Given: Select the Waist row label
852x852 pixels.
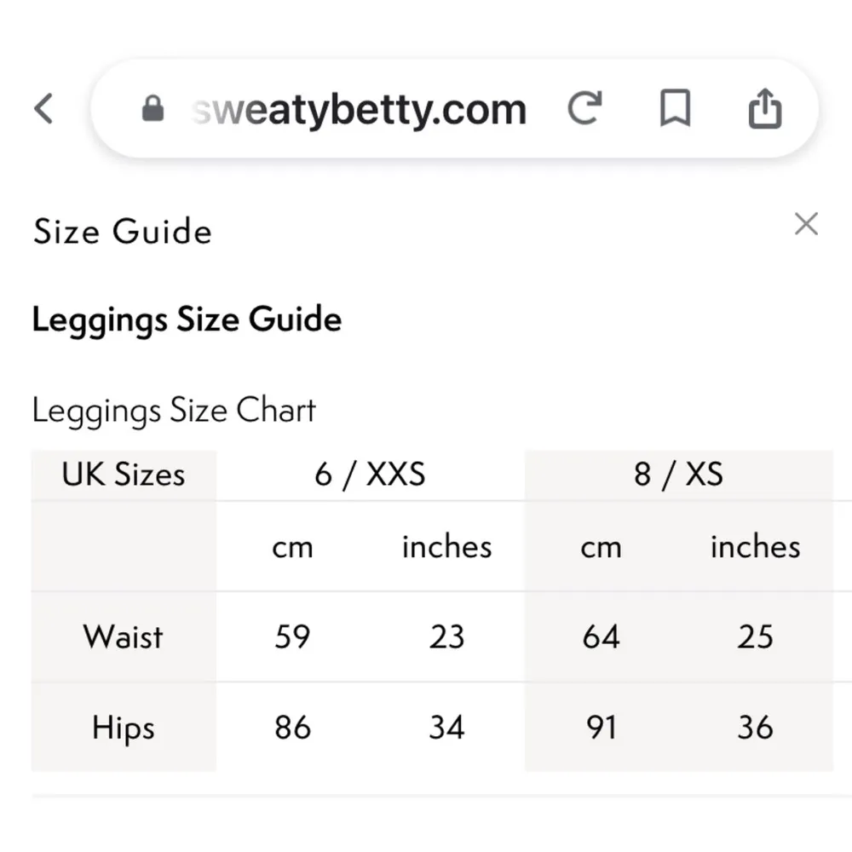Looking at the screenshot, I should click(x=123, y=636).
